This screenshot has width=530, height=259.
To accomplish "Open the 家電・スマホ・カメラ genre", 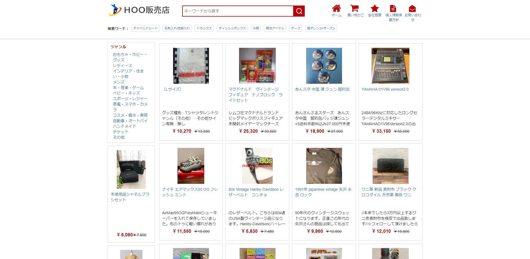I will click(x=130, y=107).
